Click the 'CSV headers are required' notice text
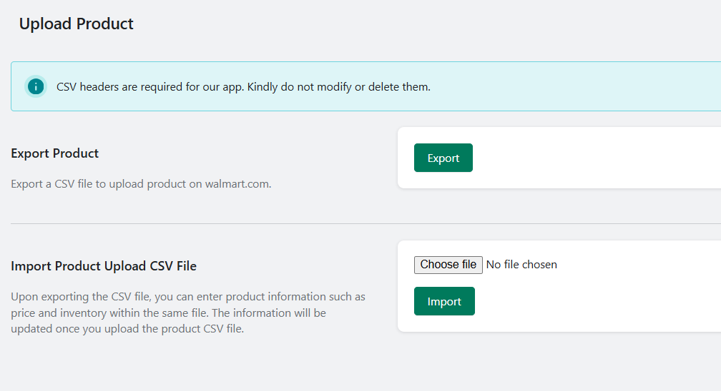This screenshot has height=391, width=721. click(243, 87)
